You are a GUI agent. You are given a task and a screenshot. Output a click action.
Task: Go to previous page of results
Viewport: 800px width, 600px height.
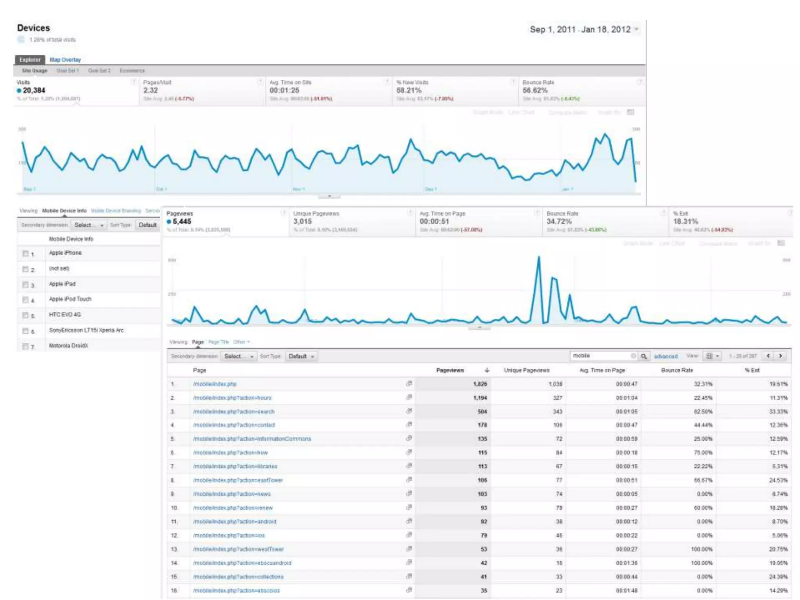pos(768,356)
